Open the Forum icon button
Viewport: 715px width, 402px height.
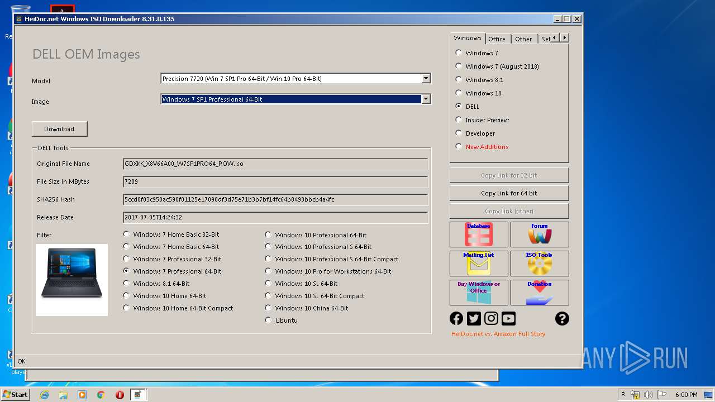coord(540,234)
